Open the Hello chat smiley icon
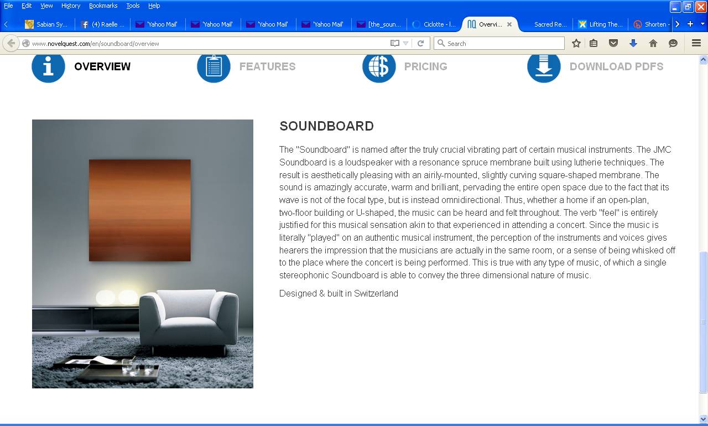Image resolution: width=708 pixels, height=426 pixels. [673, 43]
